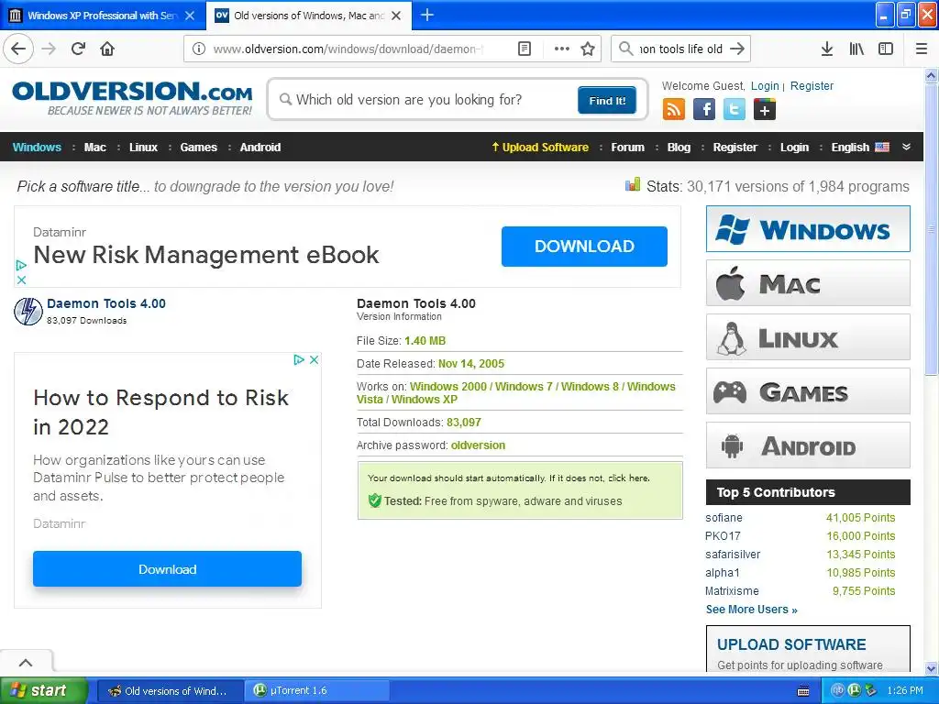Image resolution: width=939 pixels, height=704 pixels.
Task: Click the Linux category sidebar button
Action: click(x=808, y=337)
